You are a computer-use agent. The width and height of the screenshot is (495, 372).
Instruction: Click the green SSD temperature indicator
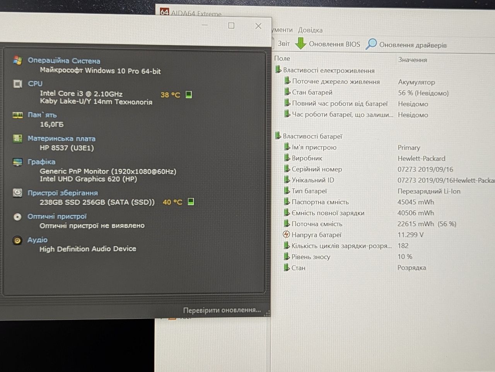click(x=191, y=202)
